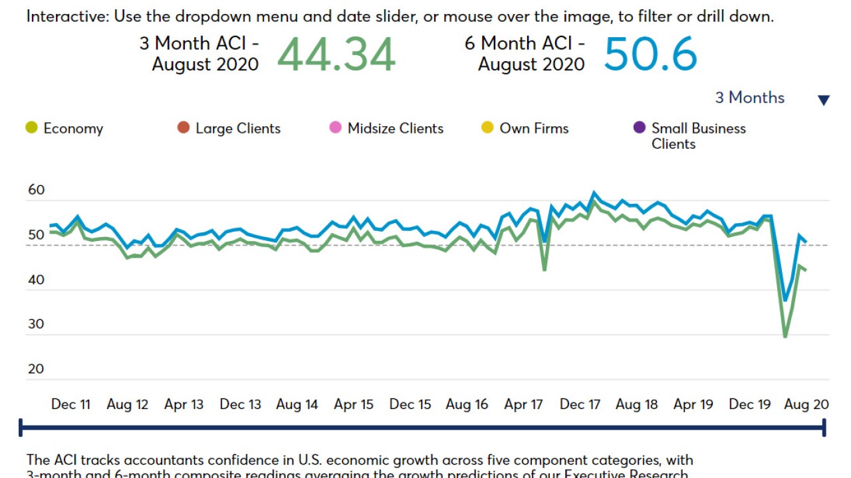Click the Dec 17 axis label
The height and width of the screenshot is (478, 851).
pyautogui.click(x=580, y=404)
